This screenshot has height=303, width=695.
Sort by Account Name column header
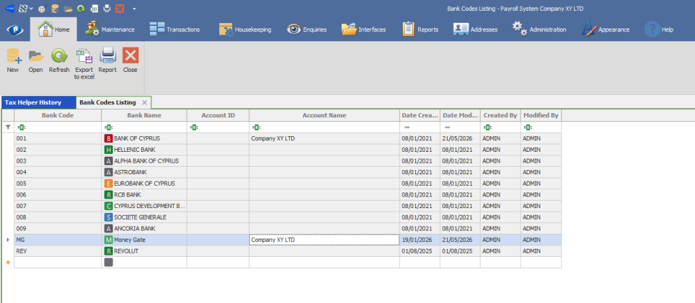[x=324, y=115]
